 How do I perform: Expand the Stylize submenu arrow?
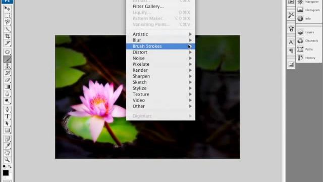pos(190,88)
